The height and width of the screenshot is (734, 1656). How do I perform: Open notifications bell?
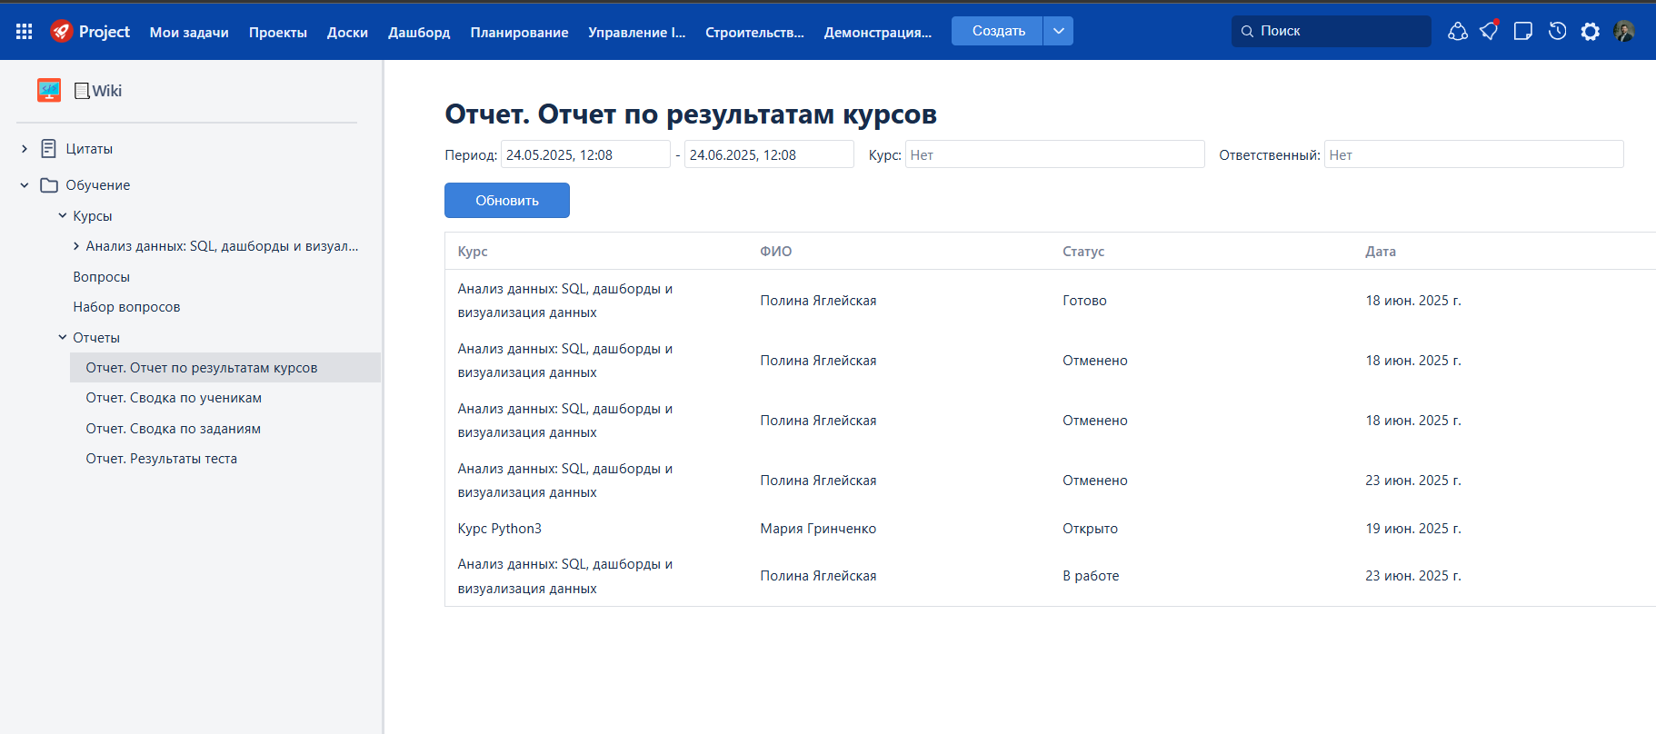click(x=1490, y=31)
